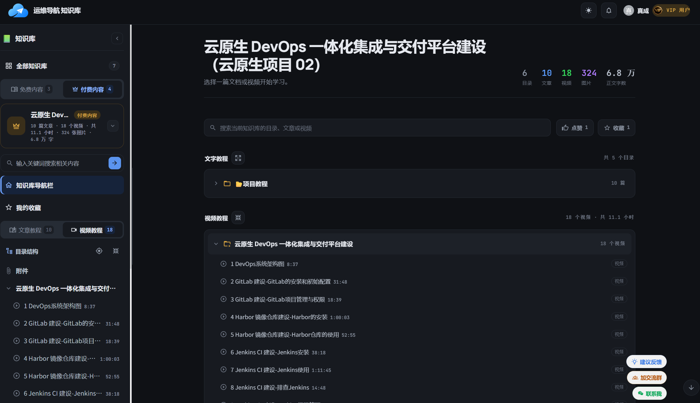This screenshot has height=403, width=700.
Task: Open sidebar item 6 Jenkins CI 建设
Action: click(x=62, y=394)
